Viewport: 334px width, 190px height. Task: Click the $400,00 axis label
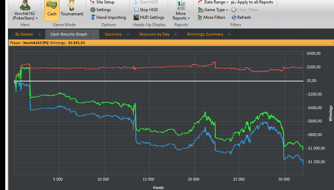313,53
